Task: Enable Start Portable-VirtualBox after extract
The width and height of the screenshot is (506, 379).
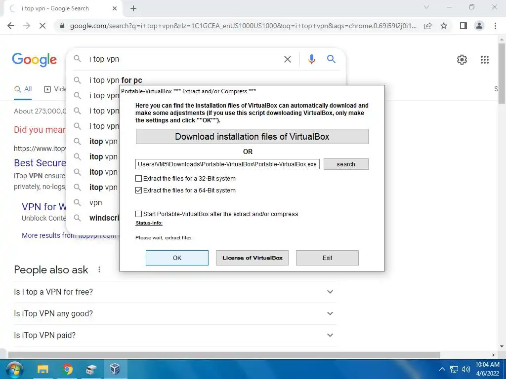Action: point(138,214)
